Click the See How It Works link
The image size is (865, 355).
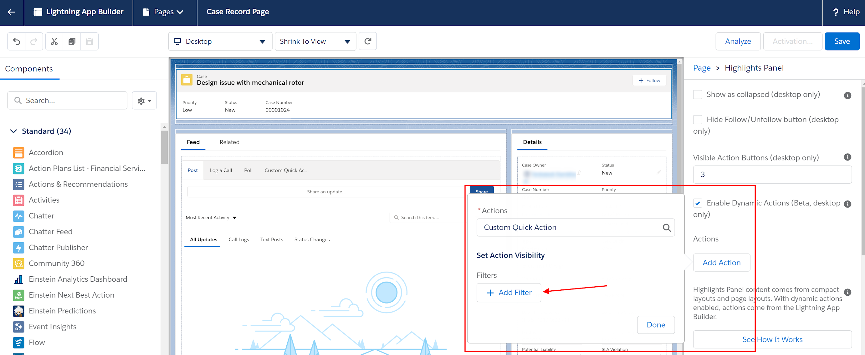[x=773, y=339]
